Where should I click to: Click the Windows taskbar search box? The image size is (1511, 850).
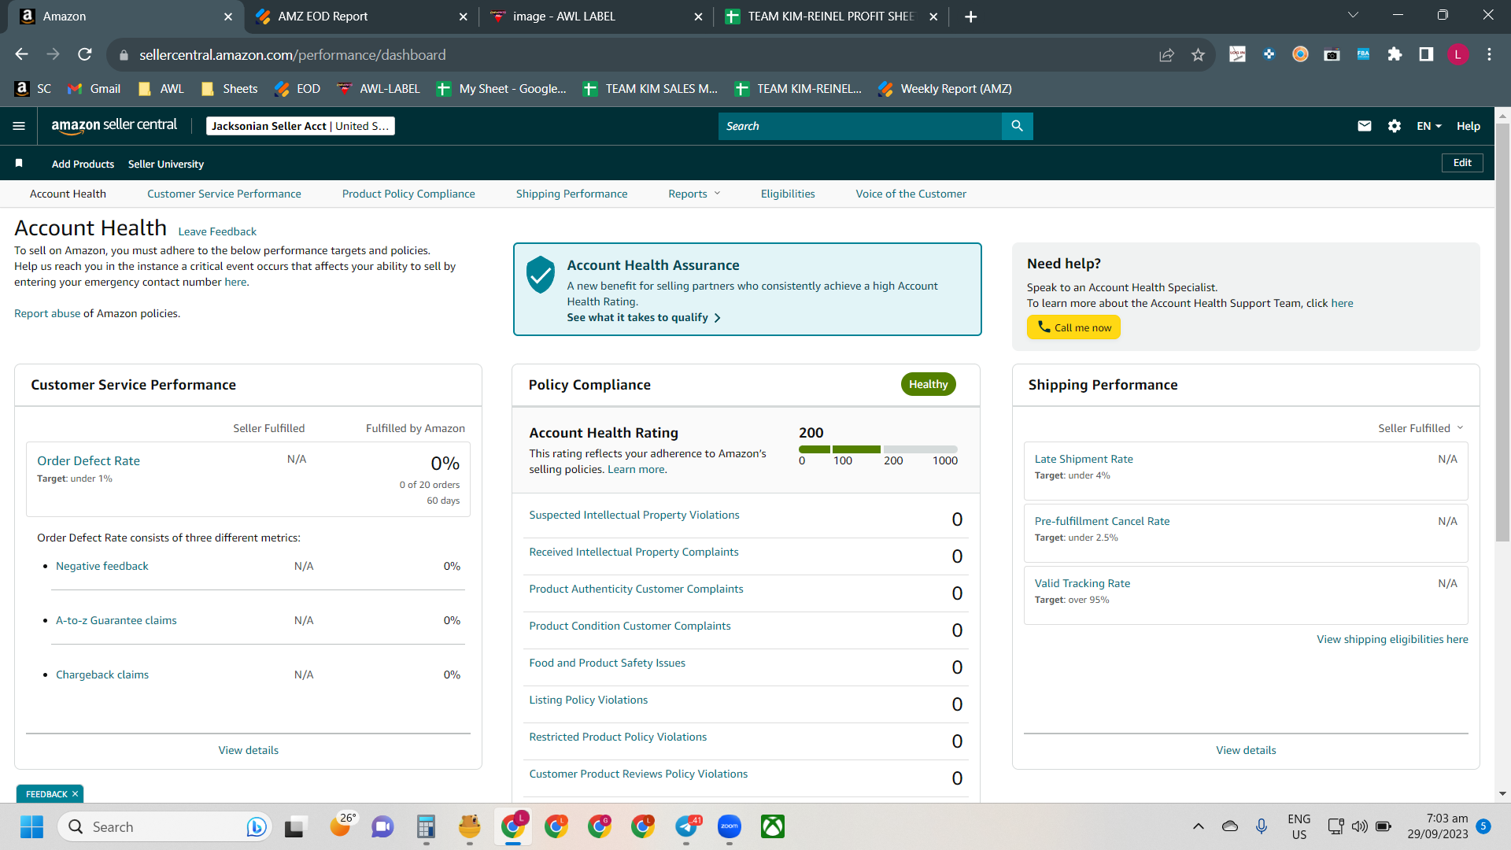point(164,826)
